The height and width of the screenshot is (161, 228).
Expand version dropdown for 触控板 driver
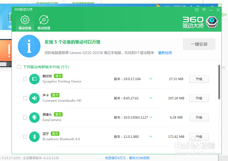[x=151, y=79]
